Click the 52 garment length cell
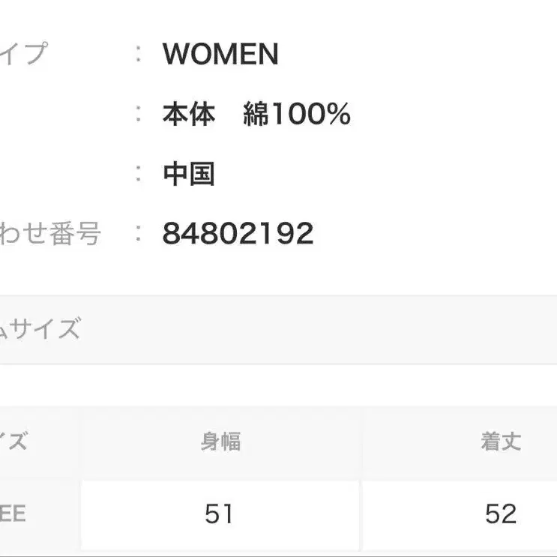Viewport: 557px width, 557px height. (501, 514)
